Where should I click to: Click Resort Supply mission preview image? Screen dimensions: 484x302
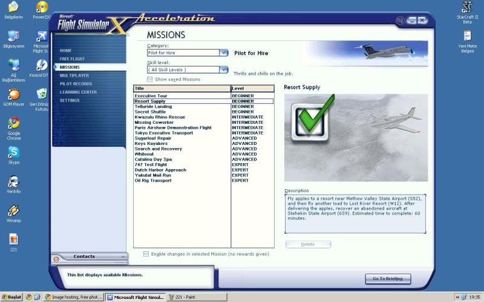(356, 138)
